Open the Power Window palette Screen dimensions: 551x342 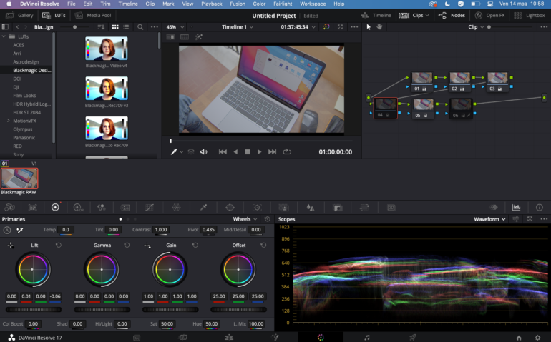click(x=230, y=207)
